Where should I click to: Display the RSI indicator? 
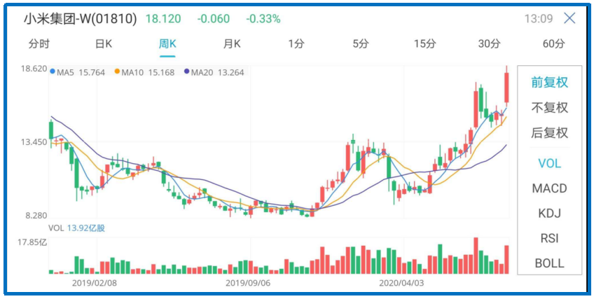549,238
